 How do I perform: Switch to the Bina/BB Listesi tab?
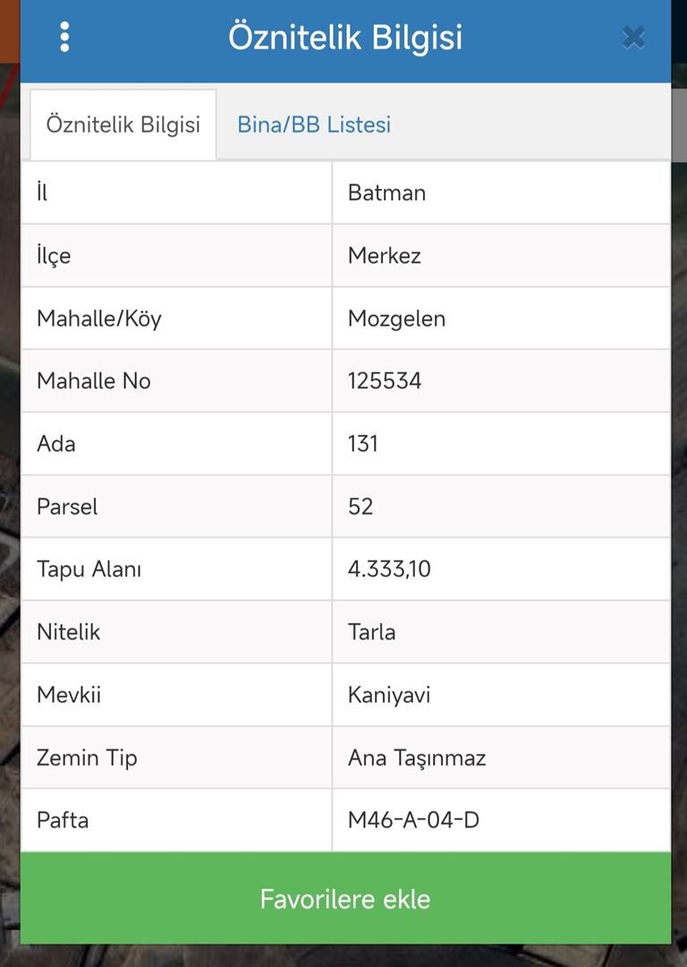(314, 124)
